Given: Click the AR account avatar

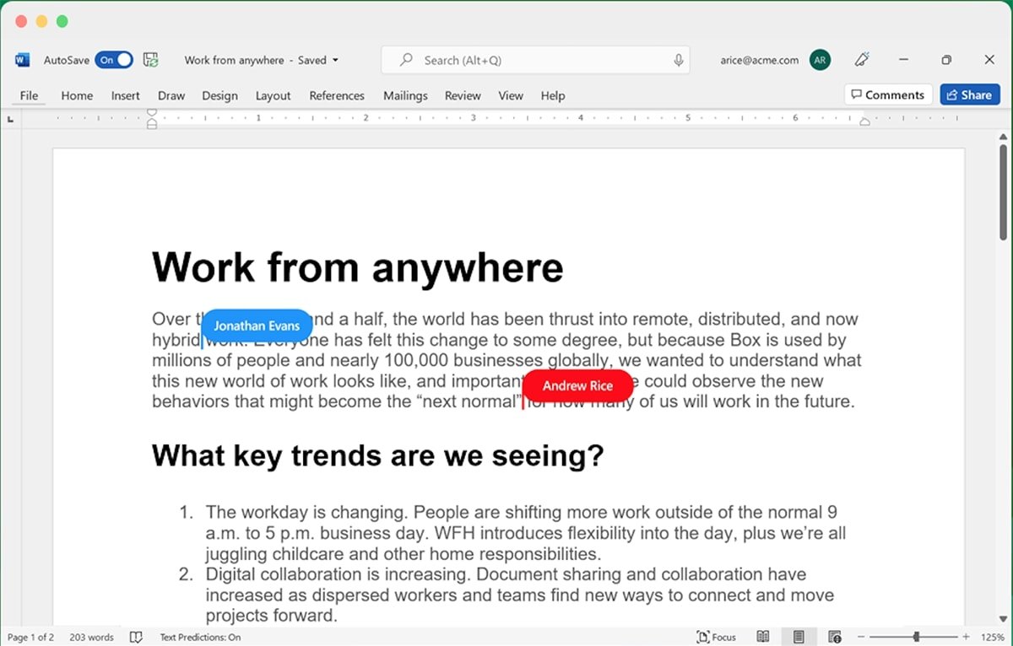Looking at the screenshot, I should point(819,60).
